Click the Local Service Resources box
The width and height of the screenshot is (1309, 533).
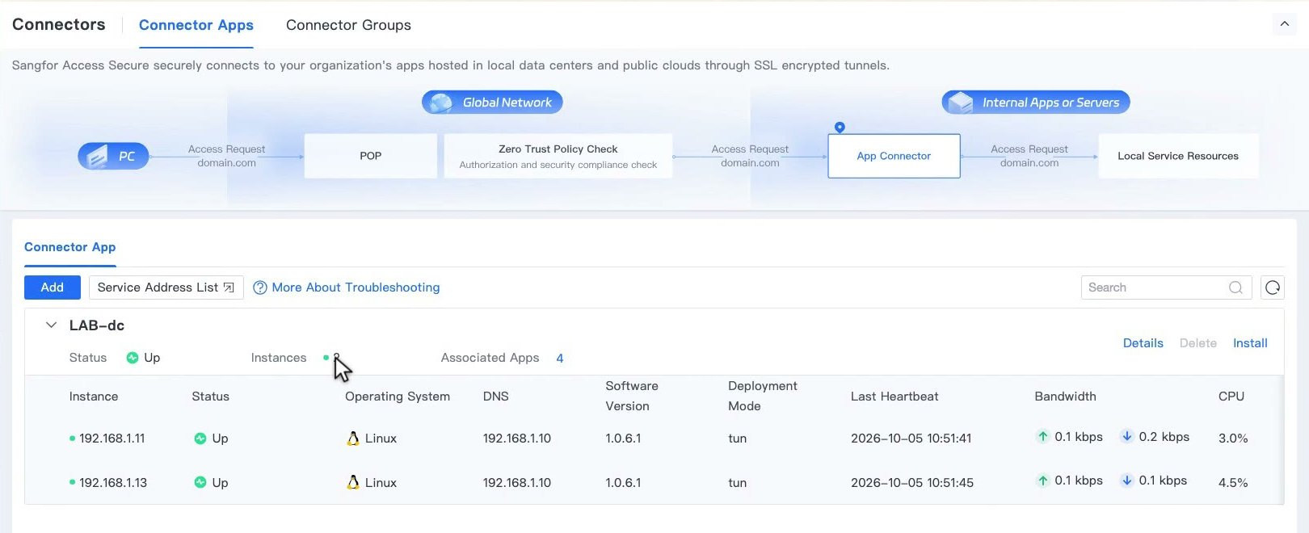tap(1178, 156)
